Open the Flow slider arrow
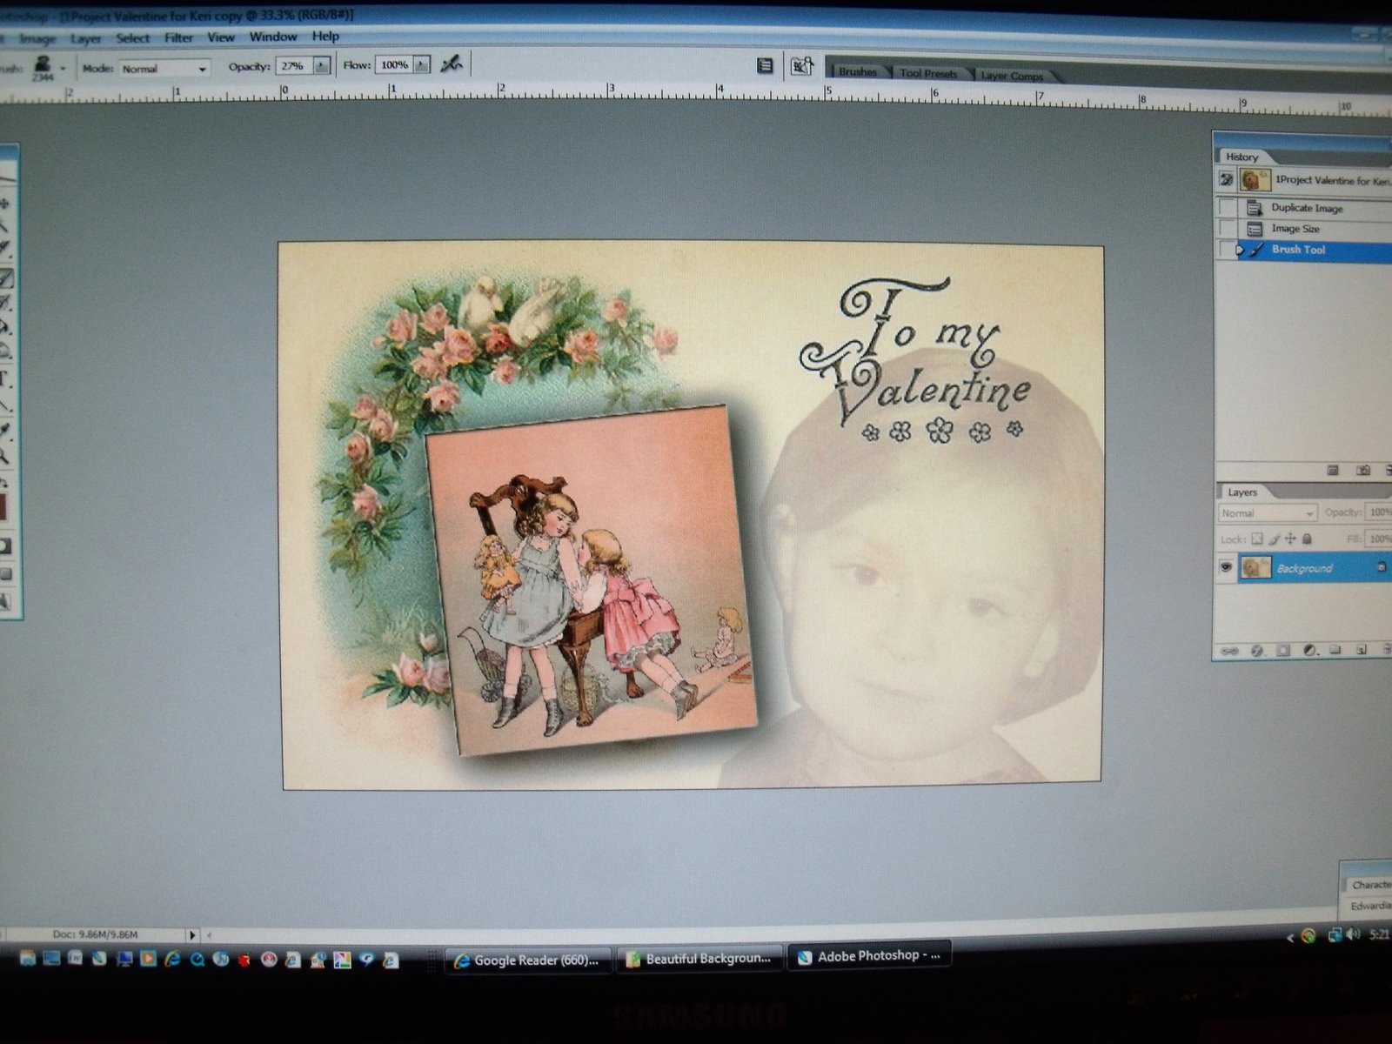Image resolution: width=1392 pixels, height=1044 pixels. click(422, 64)
